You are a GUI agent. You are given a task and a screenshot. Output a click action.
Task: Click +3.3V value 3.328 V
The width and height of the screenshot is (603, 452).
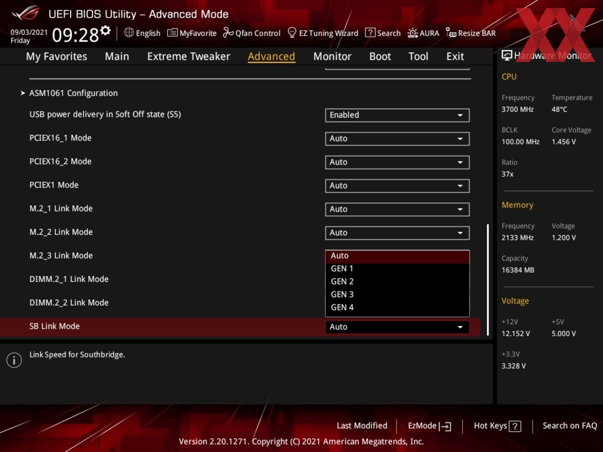click(x=513, y=366)
